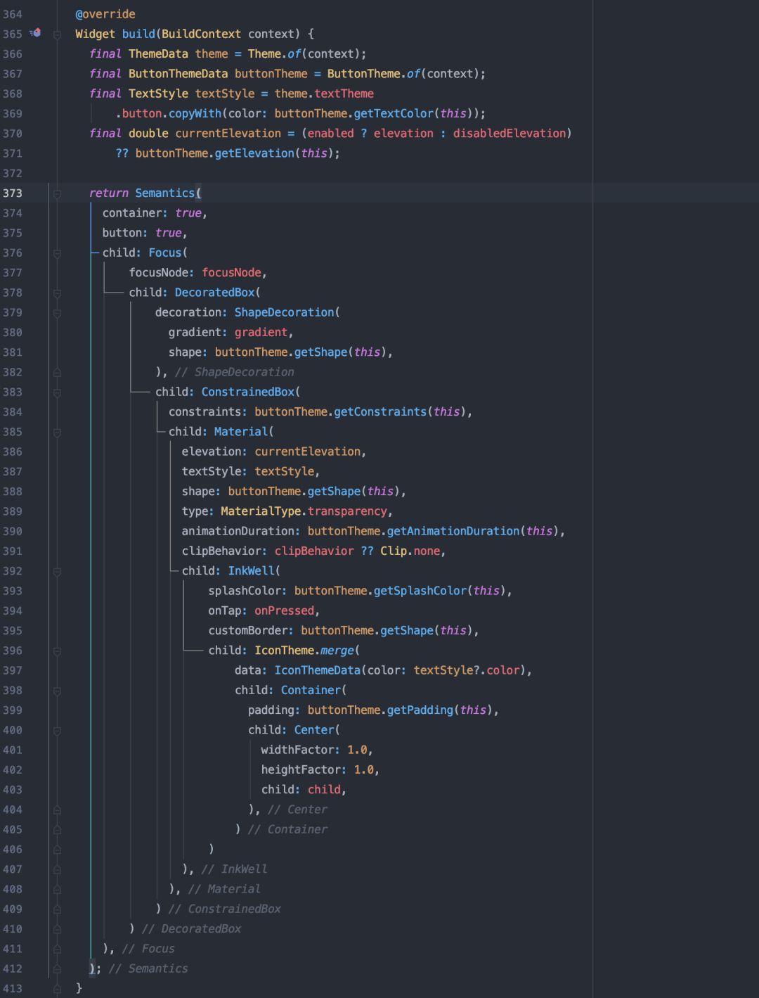The height and width of the screenshot is (998, 759).
Task: Collapse the ShapeDecoration fold marker at line 379
Action: (x=57, y=312)
